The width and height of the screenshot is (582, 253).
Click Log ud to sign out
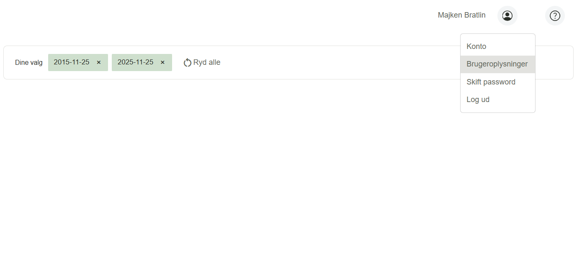(x=478, y=100)
